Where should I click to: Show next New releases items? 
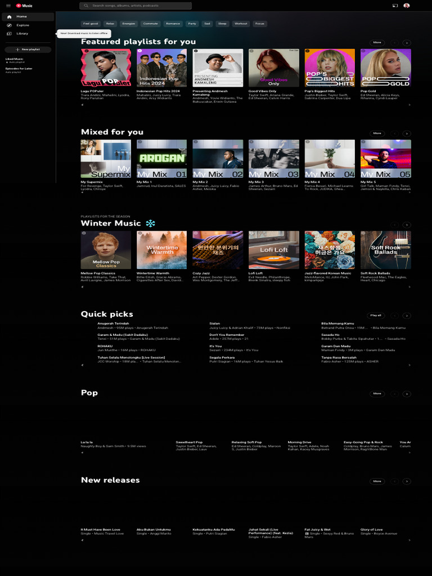[406, 481]
